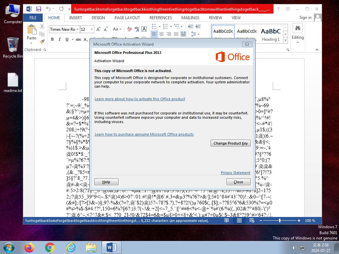The image size is (339, 254).
Task: Open Word Help question mark
Action: click(278, 9)
